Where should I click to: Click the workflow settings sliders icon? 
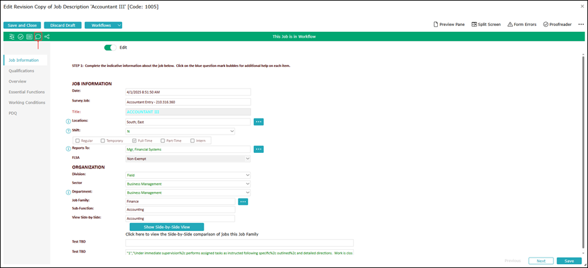pos(12,36)
